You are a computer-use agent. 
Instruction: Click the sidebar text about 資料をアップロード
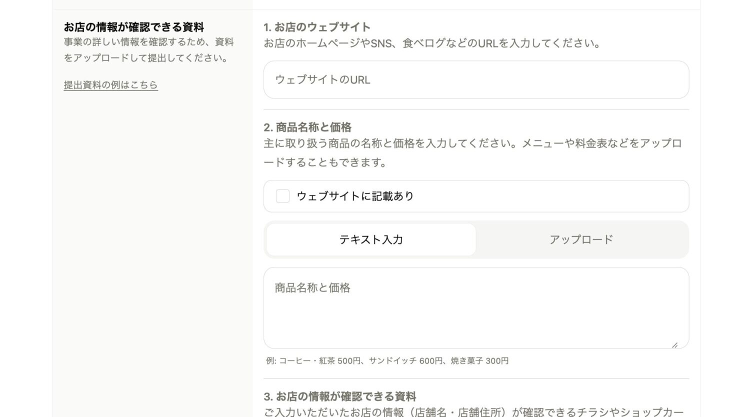pos(148,50)
